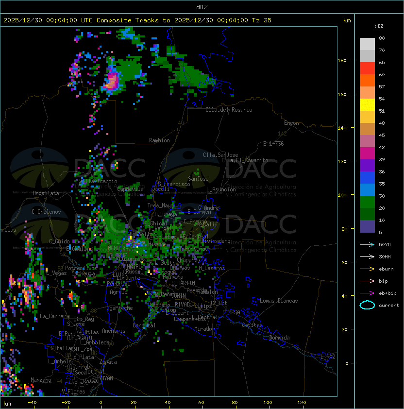Click the cyan ellipse 'current' legend icon

pyautogui.click(x=367, y=305)
